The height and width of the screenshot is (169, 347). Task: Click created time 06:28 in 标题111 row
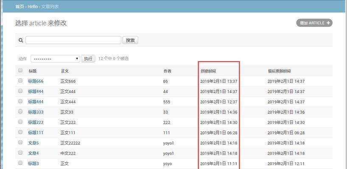coord(218,133)
